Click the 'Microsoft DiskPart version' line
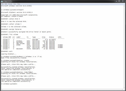The width and height of the screenshot is (126, 91). pos(17,12)
